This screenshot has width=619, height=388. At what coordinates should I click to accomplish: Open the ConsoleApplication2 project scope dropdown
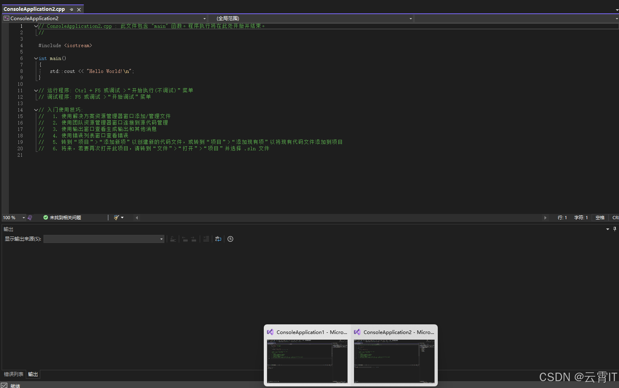click(x=204, y=19)
